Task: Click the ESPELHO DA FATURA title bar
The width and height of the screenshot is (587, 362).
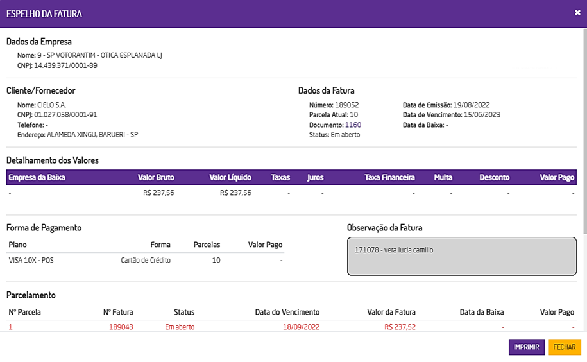Action: (x=257, y=13)
